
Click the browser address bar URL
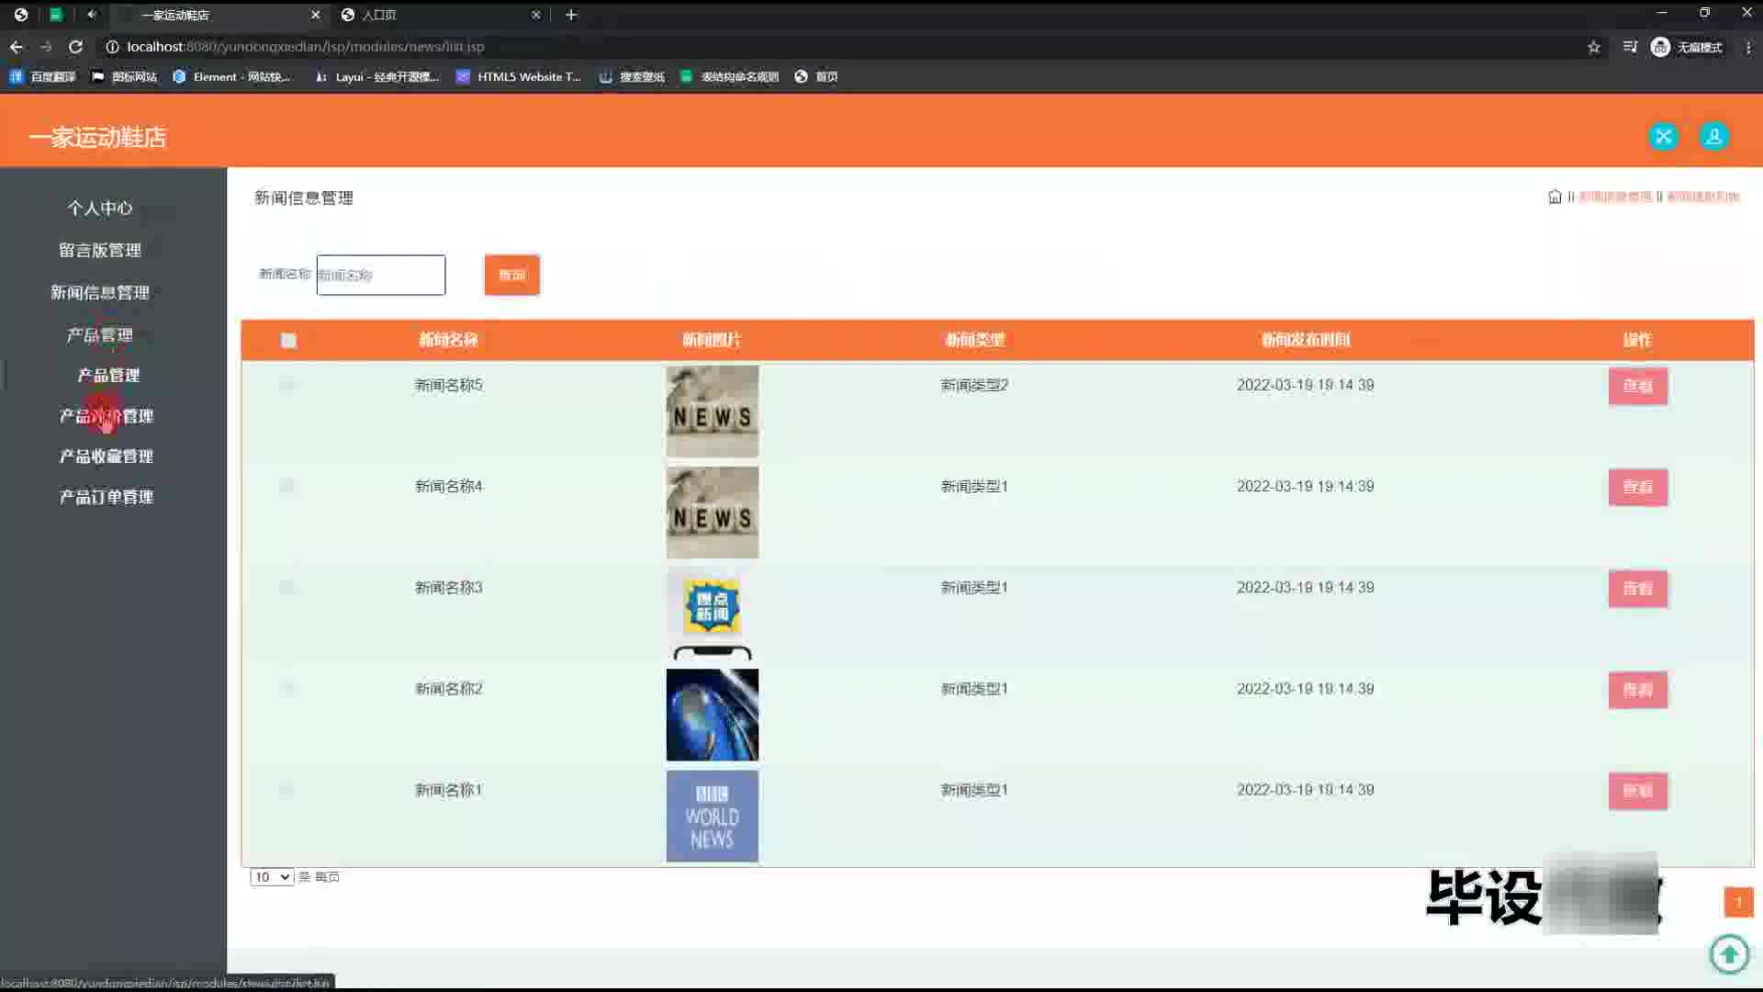pyautogui.click(x=306, y=47)
